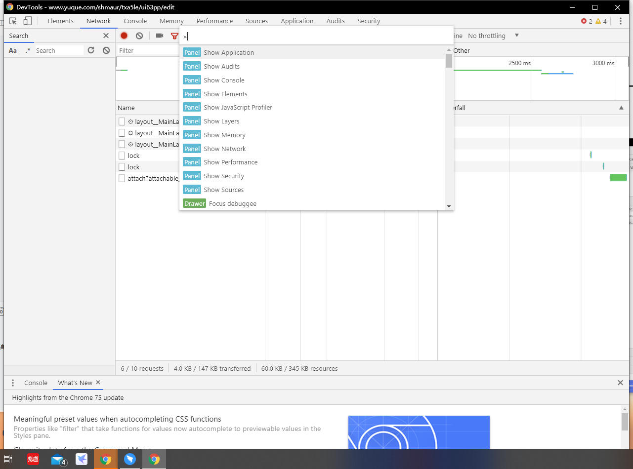The height and width of the screenshot is (469, 633).
Task: Toggle the red filter funnel icon
Action: (174, 36)
